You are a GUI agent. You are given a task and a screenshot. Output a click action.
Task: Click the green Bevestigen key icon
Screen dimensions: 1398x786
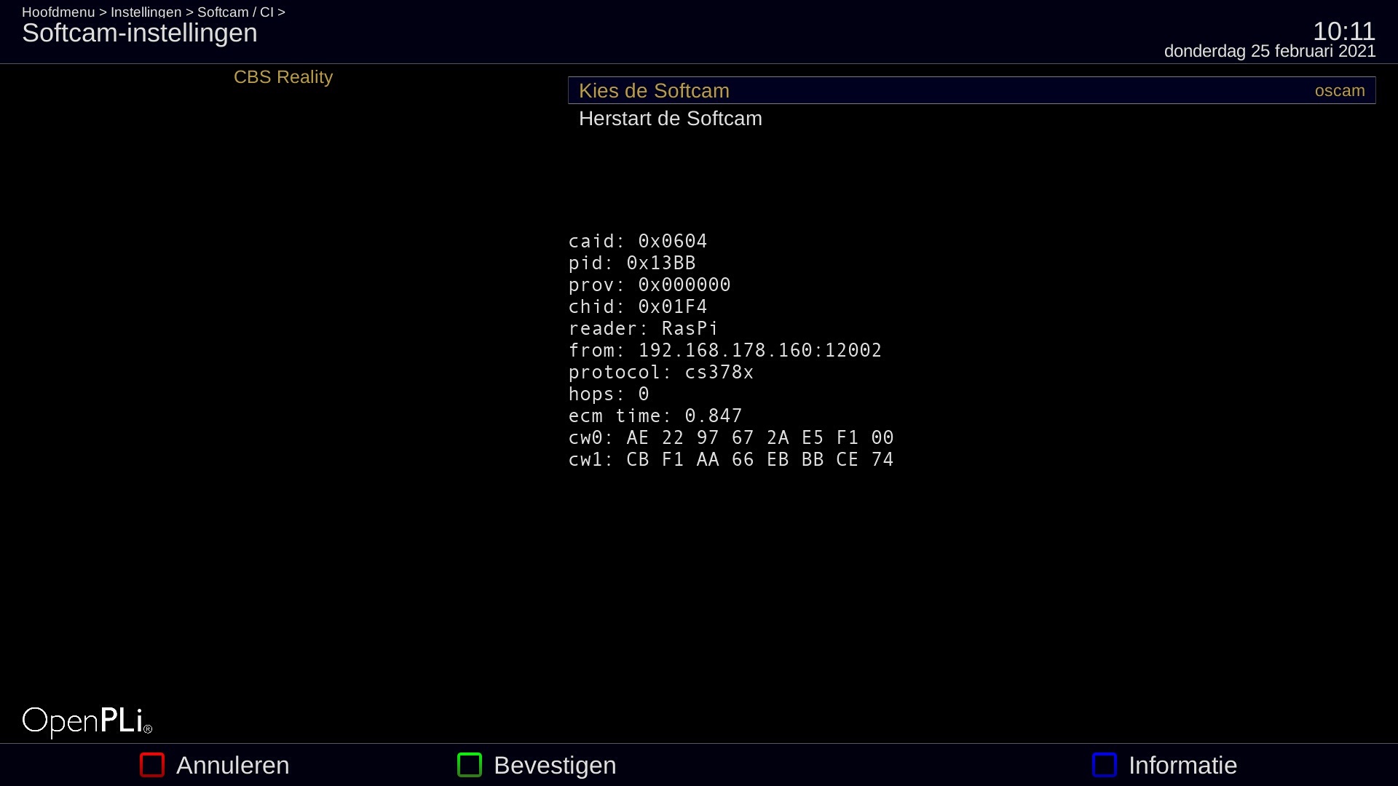pos(470,765)
